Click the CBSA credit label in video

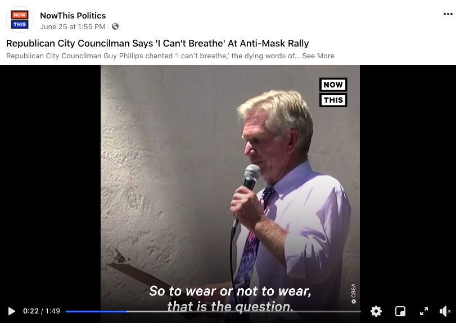tap(353, 293)
